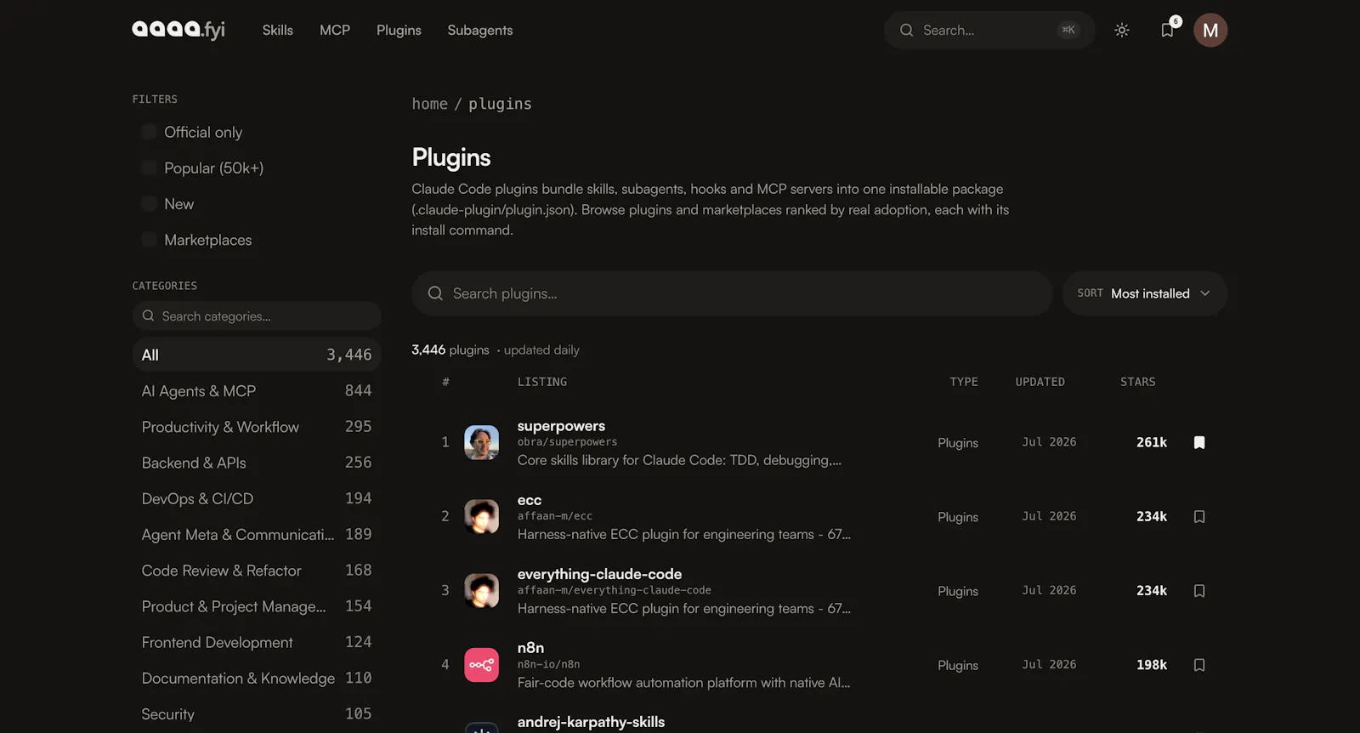Select the All category
Image resolution: width=1360 pixels, height=733 pixels.
coord(257,355)
